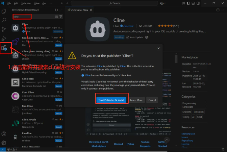Refresh the extensions marketplace list
Viewport: 227px width, 152px height.
tap(56, 10)
